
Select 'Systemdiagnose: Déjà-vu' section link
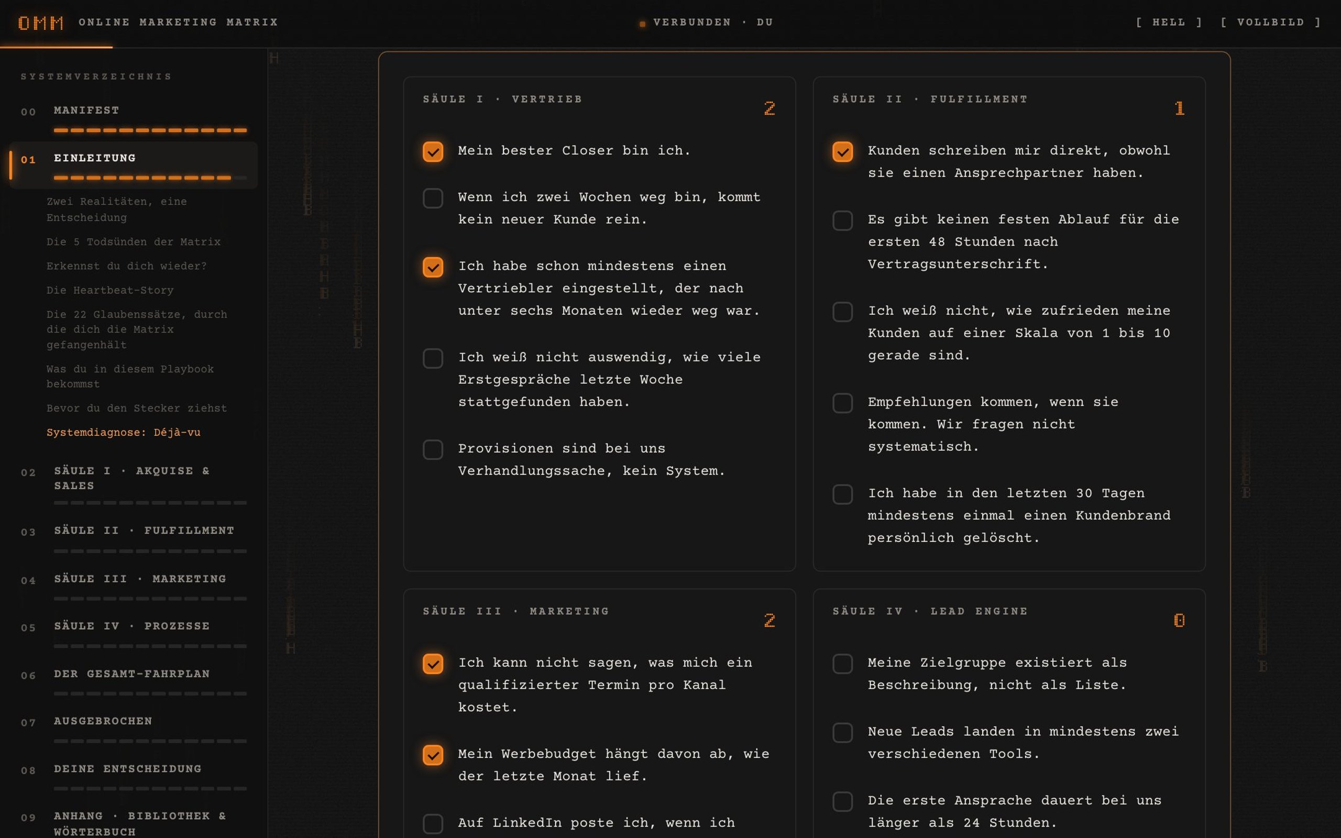[124, 432]
